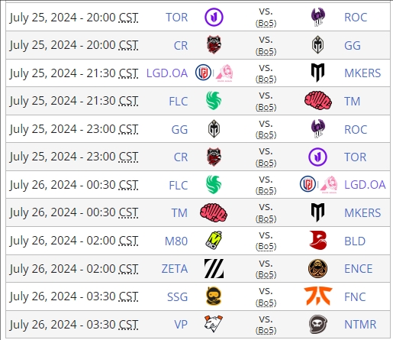Click the Team Falcons green logo, 21:30 match

214,101
